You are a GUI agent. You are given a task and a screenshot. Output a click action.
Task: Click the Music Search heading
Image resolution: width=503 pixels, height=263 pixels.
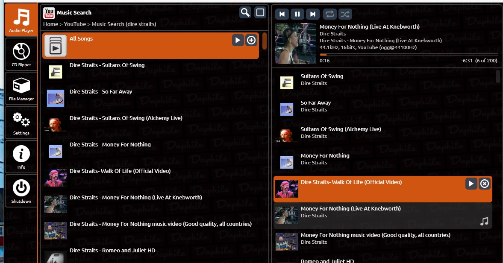tap(74, 12)
